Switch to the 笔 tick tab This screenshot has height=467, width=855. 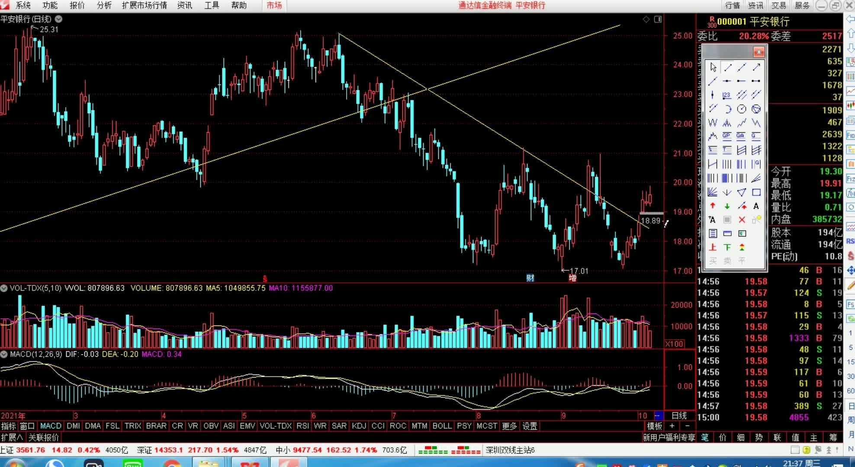(x=705, y=438)
